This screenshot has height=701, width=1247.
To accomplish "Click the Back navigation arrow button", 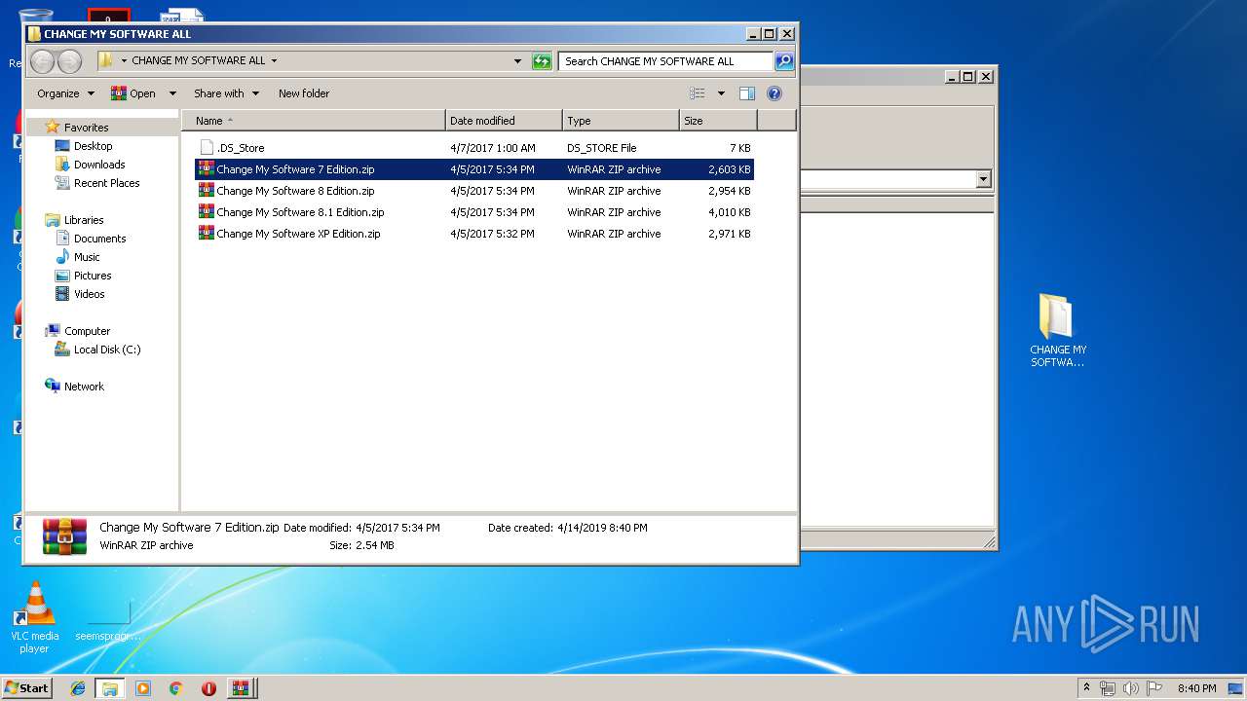I will pos(42,61).
